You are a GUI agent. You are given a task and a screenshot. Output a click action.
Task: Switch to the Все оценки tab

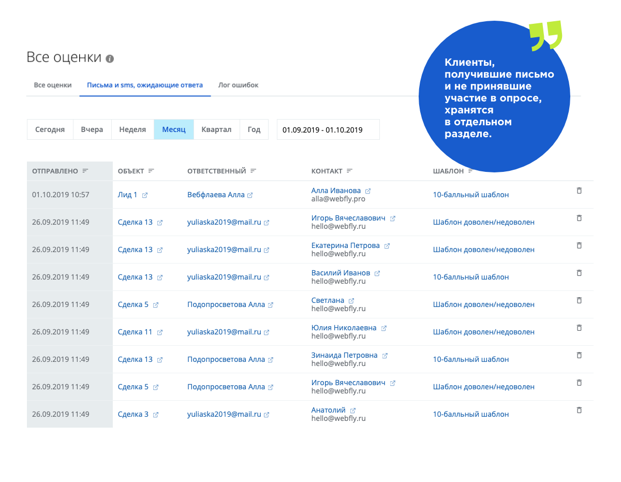[53, 85]
